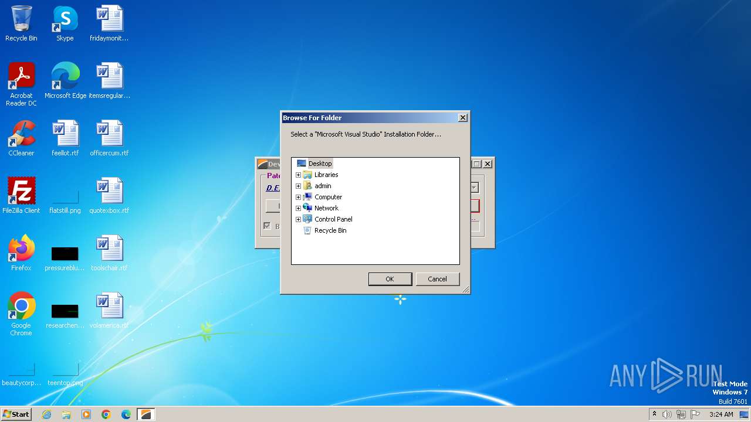Click the admin user folder icon

(x=307, y=186)
